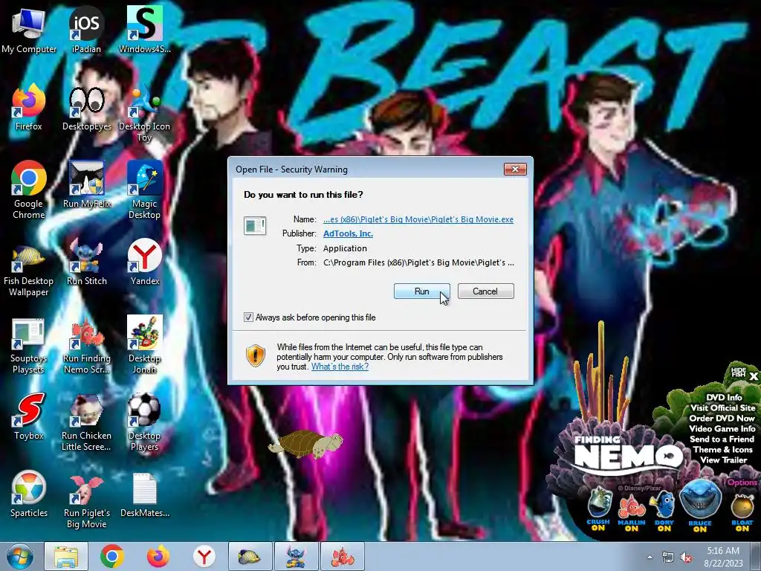This screenshot has height=571, width=761.
Task: Switch to fish wallpaper taskbar app
Action: pyautogui.click(x=250, y=556)
